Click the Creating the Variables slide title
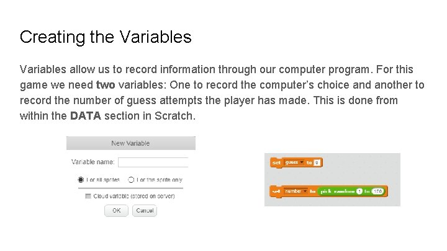The height and width of the screenshot is (251, 447). point(106,37)
